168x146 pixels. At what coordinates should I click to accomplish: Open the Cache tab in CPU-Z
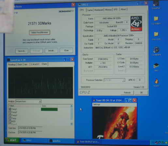[90, 10]
